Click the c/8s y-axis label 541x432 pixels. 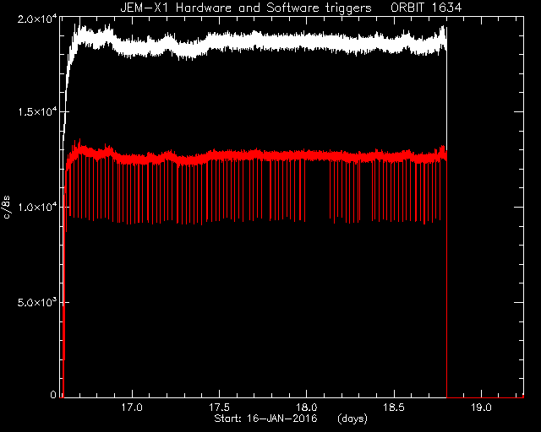(x=6, y=207)
